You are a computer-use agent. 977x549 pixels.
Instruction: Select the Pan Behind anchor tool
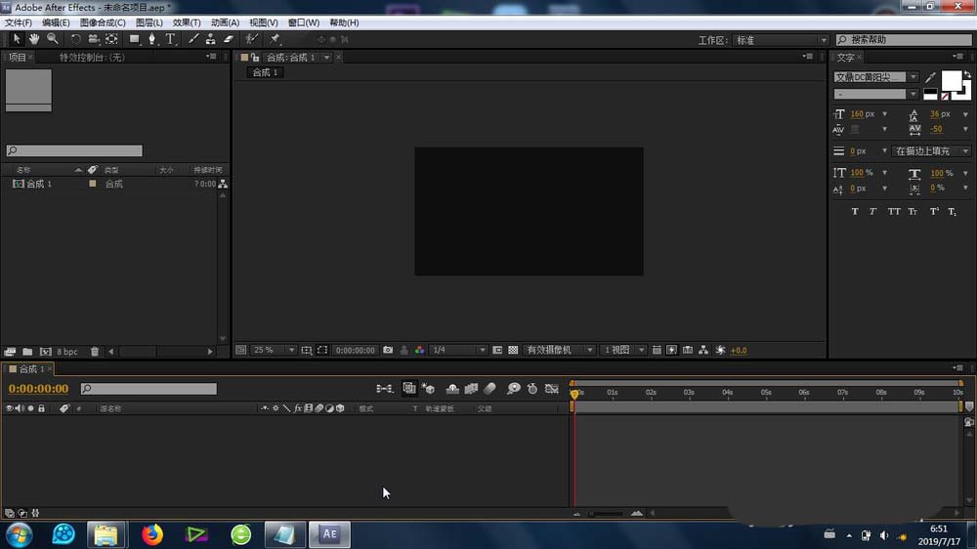[111, 39]
